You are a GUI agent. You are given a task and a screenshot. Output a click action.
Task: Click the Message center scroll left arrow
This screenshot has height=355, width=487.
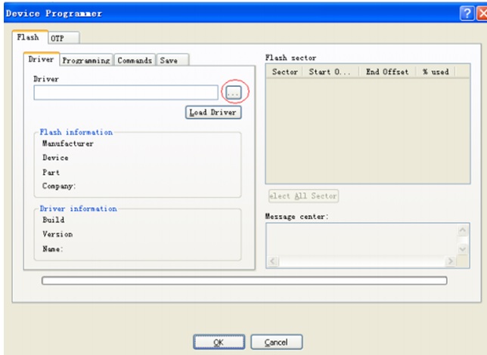tap(273, 261)
